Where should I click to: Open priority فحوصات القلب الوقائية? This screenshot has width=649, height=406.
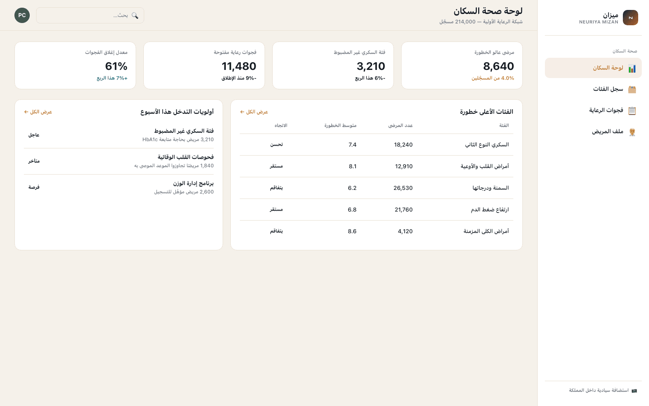click(119, 161)
